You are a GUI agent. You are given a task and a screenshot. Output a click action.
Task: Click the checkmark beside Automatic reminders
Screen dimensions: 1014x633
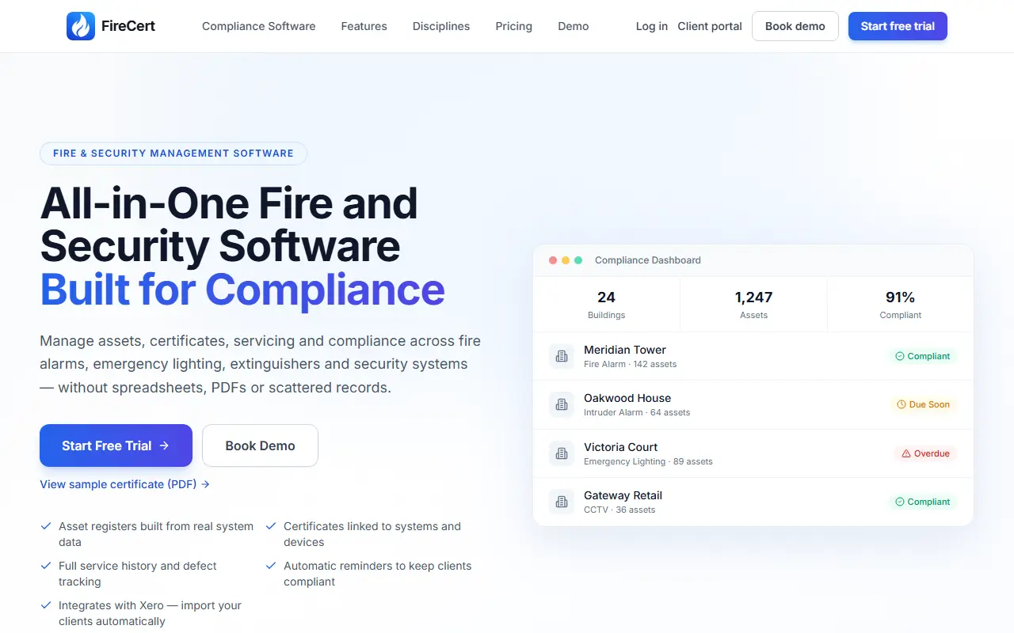pos(271,566)
